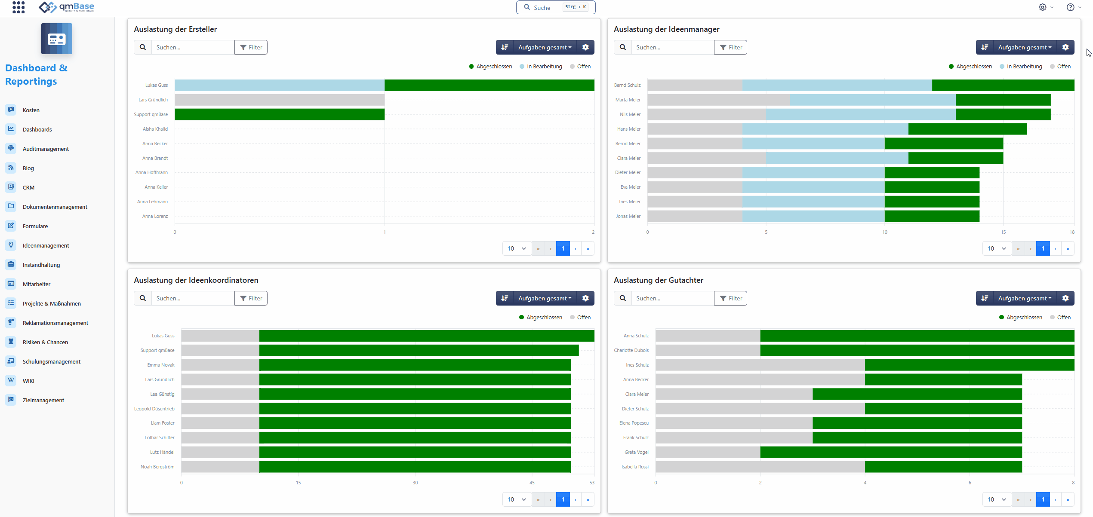Click Bernd Schulz green bar segment
Screen dimensions: 1093x517
point(1003,85)
